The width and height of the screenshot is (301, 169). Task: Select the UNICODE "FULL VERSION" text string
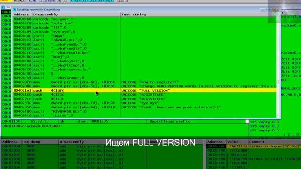[145, 91]
